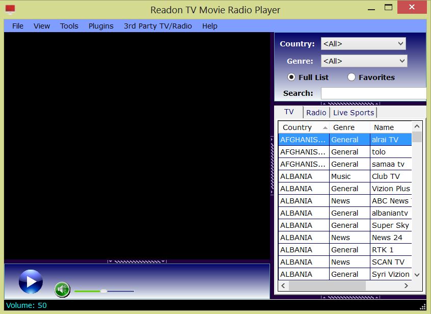Click into the Search input field
This screenshot has height=314, width=431.
(x=373, y=93)
